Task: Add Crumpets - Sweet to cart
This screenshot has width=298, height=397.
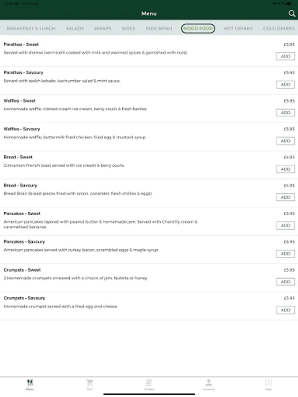Action: 286,282
